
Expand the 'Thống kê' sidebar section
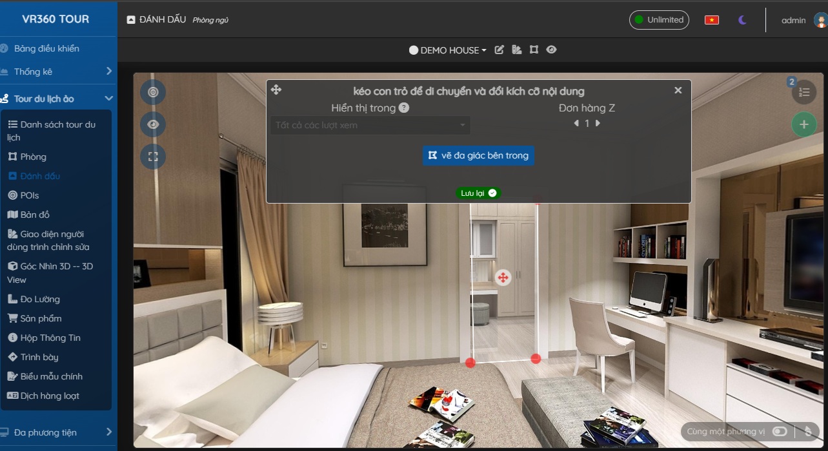coord(58,72)
